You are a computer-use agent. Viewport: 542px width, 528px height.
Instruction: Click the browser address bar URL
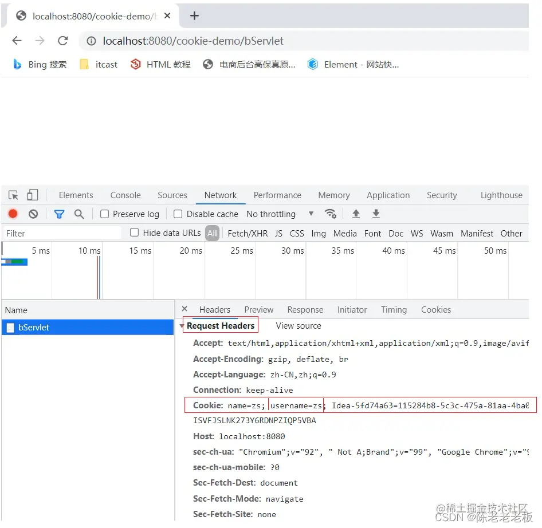point(193,41)
